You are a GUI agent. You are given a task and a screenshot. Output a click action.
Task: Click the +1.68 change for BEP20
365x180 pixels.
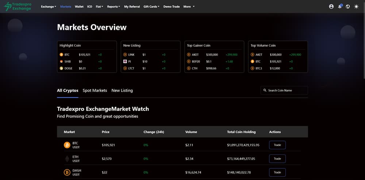[229, 61]
